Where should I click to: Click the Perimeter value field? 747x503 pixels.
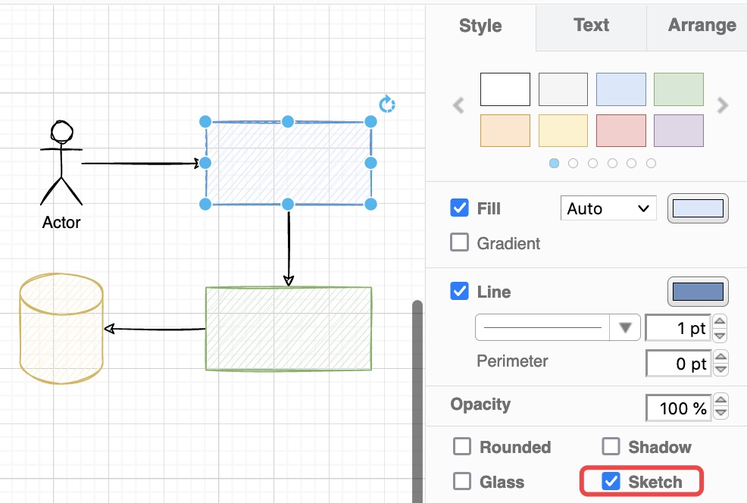678,364
